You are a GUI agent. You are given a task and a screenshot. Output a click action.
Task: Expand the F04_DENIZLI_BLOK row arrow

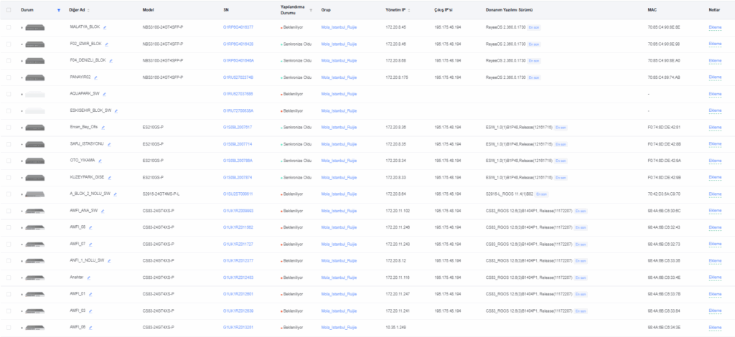pos(22,61)
